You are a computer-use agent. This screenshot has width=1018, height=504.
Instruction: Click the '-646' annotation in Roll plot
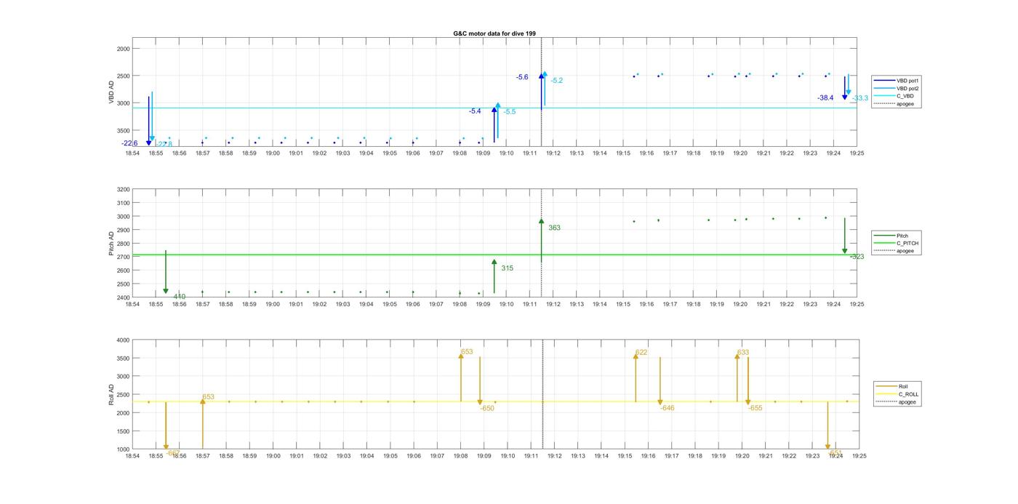[x=668, y=408]
